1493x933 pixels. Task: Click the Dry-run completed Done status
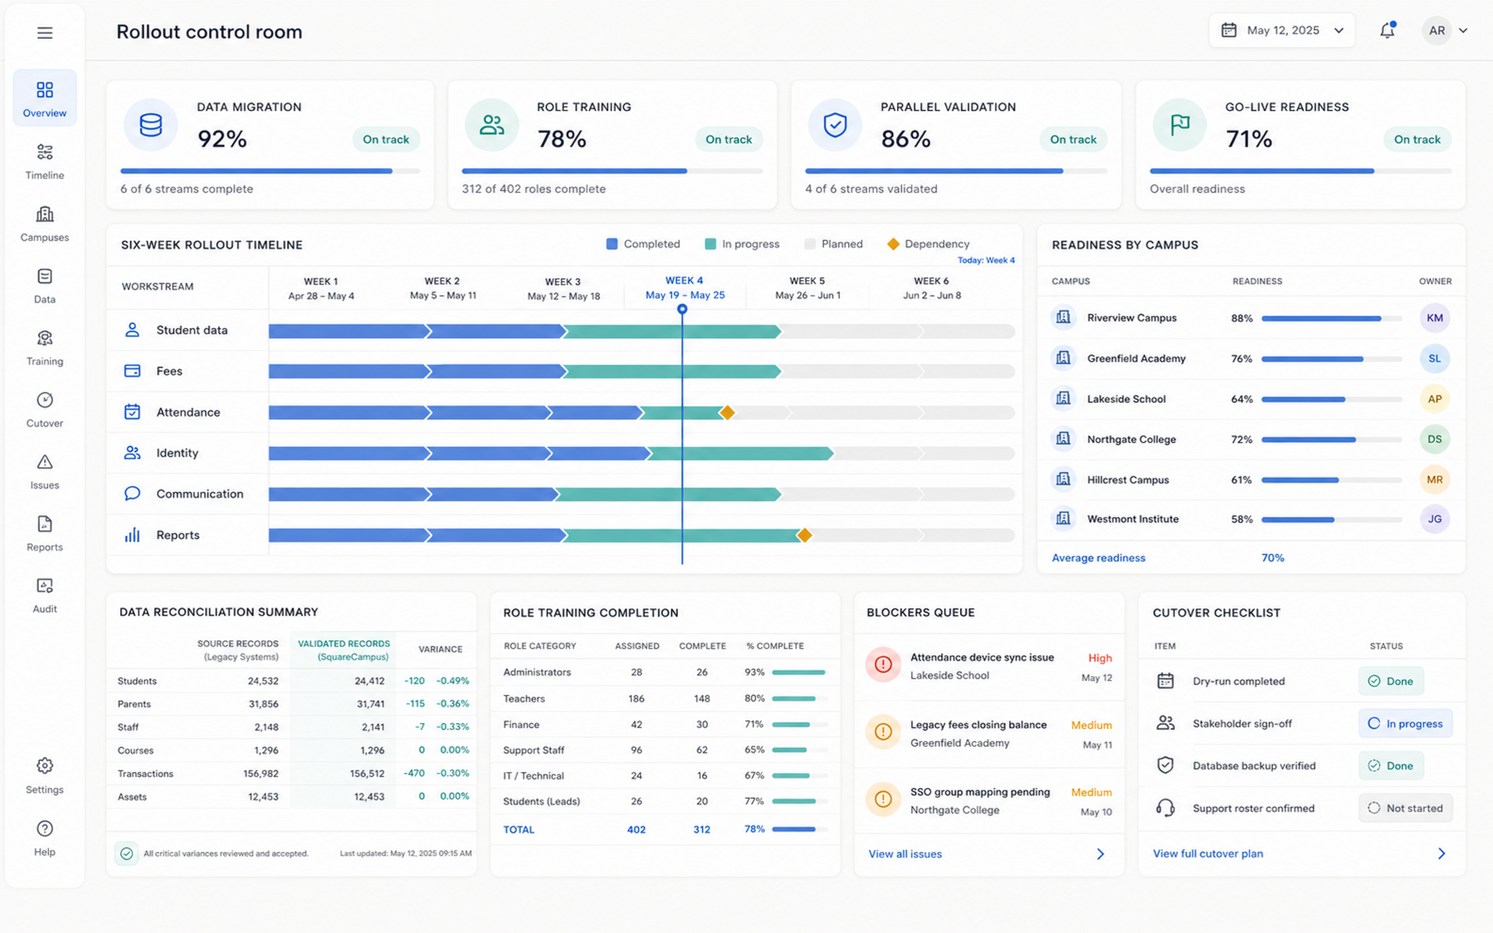[x=1390, y=681]
